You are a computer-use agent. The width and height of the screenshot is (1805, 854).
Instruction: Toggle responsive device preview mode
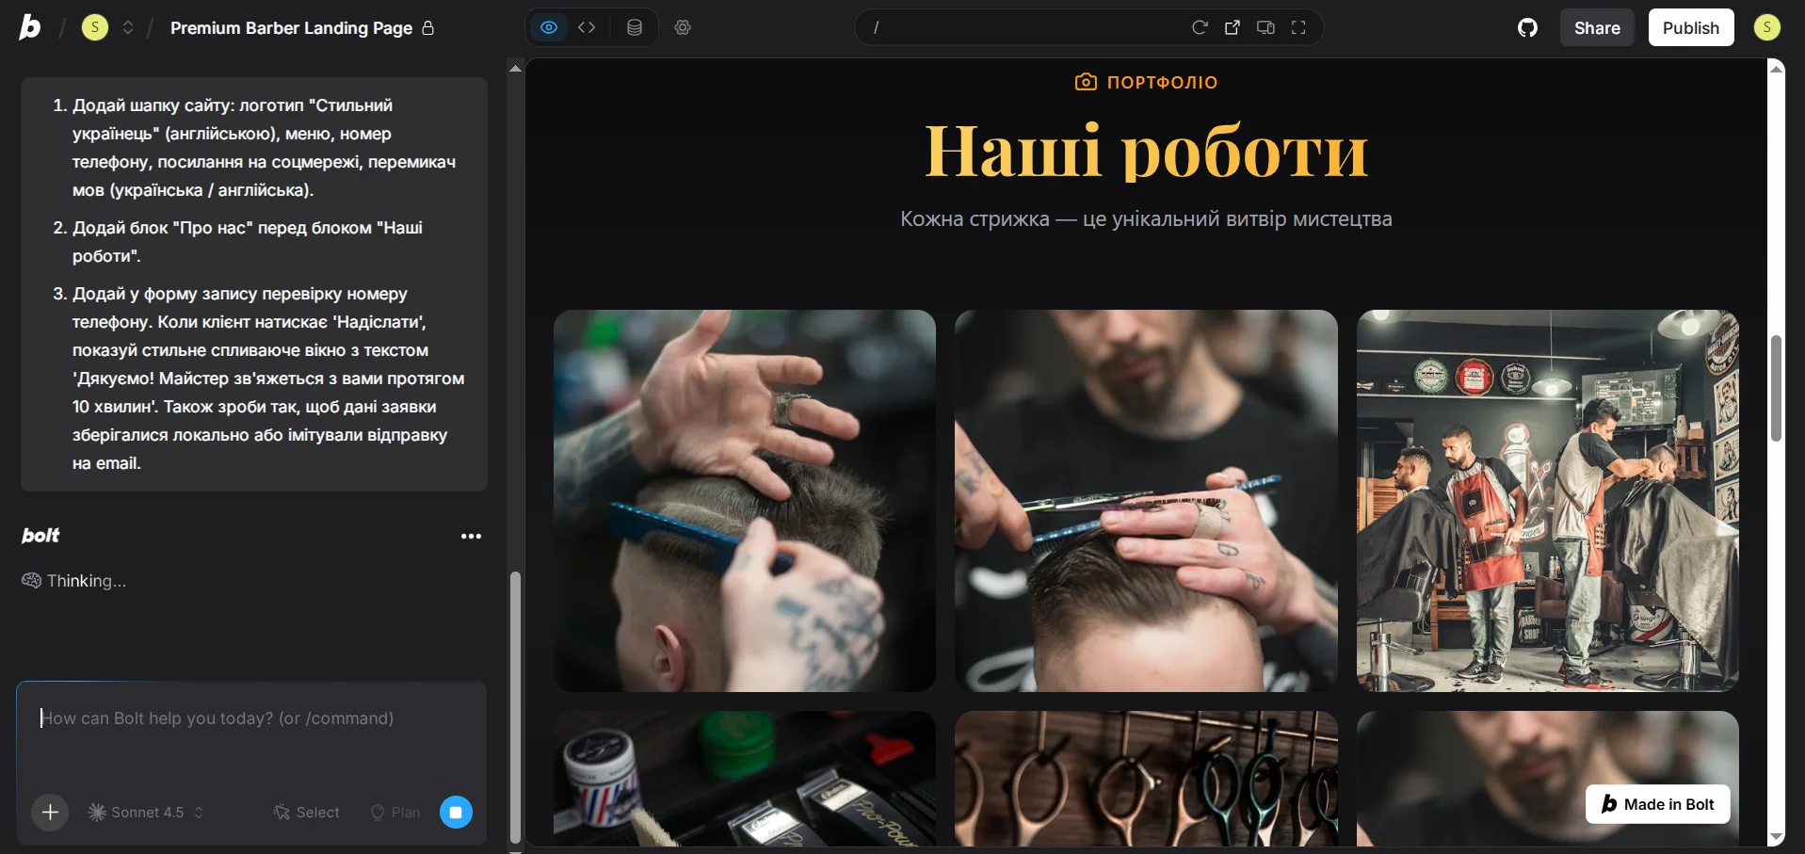(x=1265, y=27)
